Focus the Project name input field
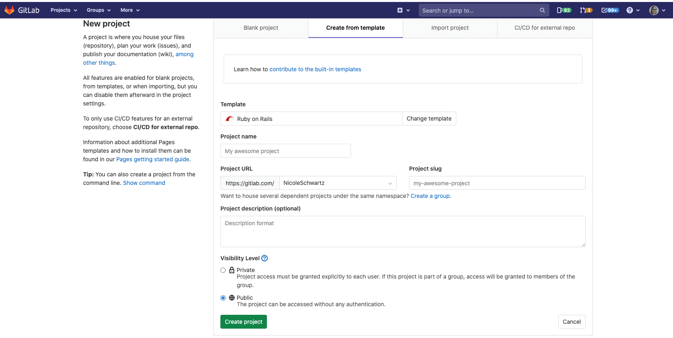 285,151
